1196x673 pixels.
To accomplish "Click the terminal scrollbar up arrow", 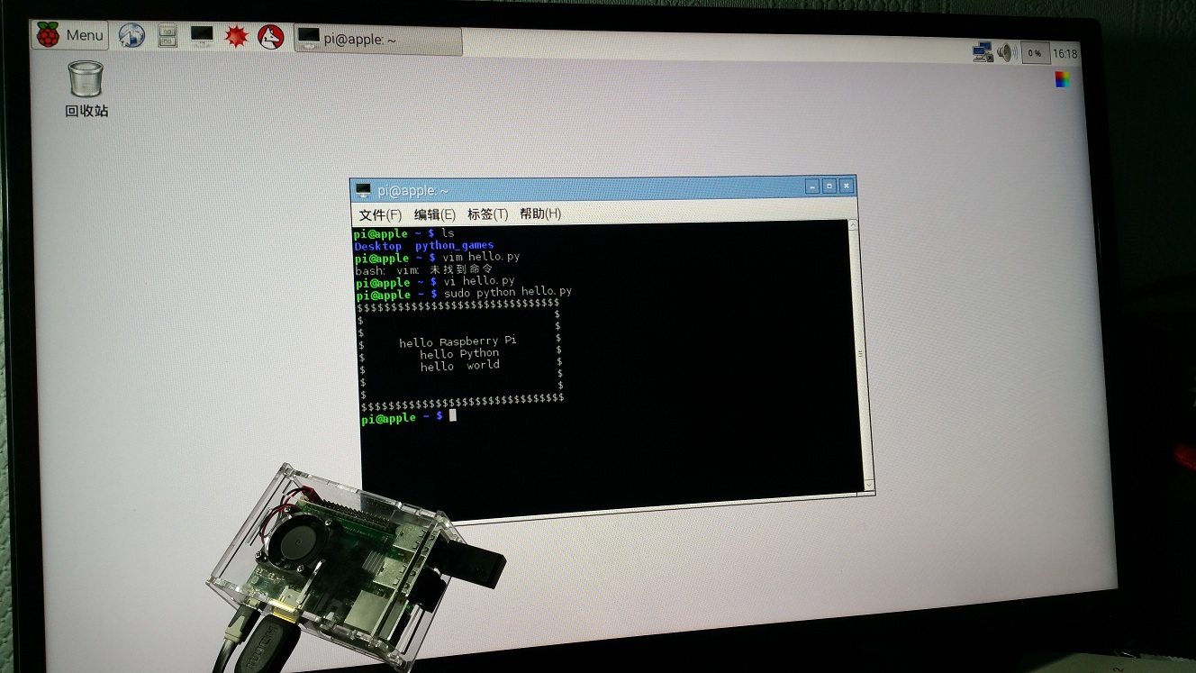I will tap(853, 226).
